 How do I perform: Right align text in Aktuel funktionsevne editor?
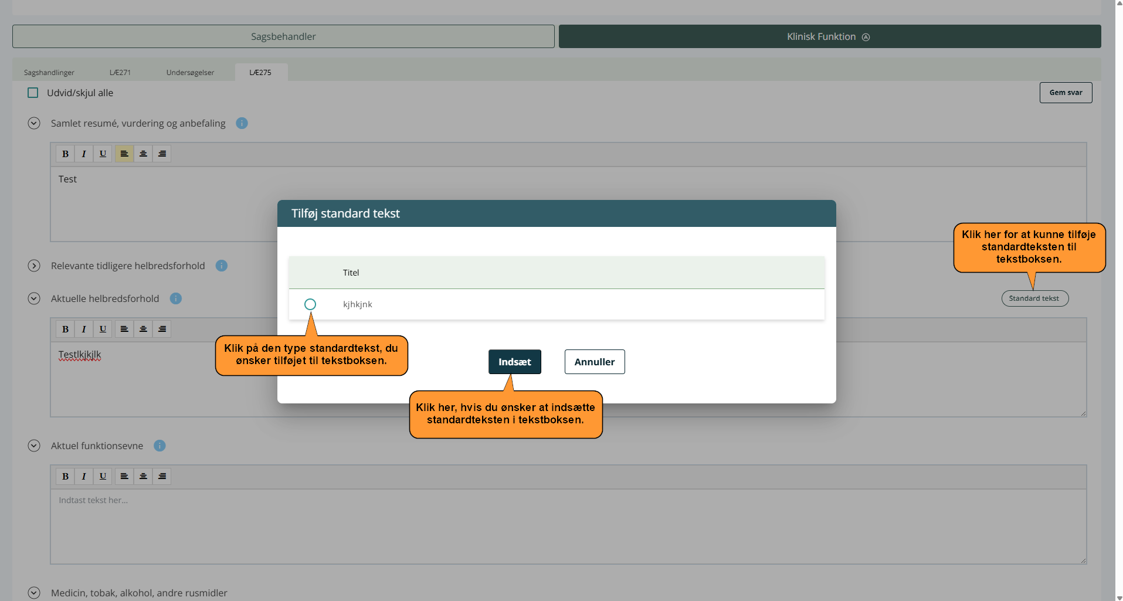pos(162,476)
